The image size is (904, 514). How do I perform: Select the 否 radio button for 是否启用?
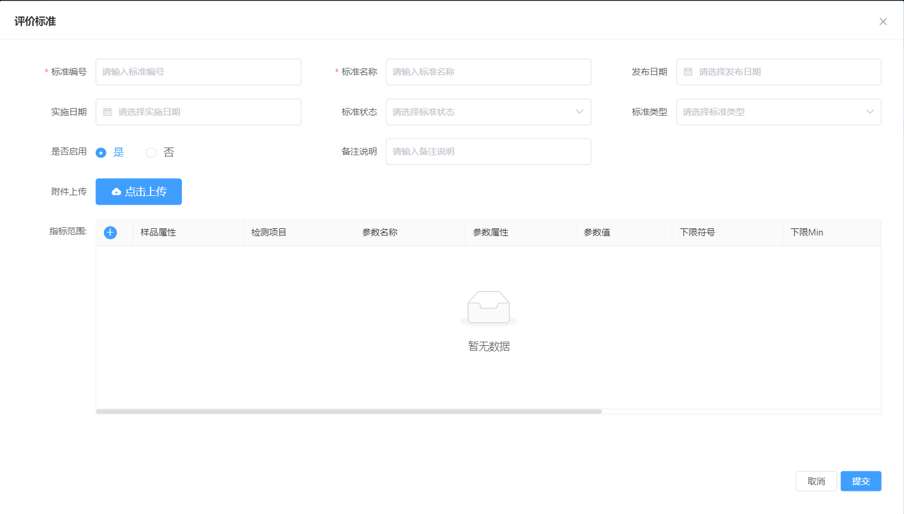[151, 153]
